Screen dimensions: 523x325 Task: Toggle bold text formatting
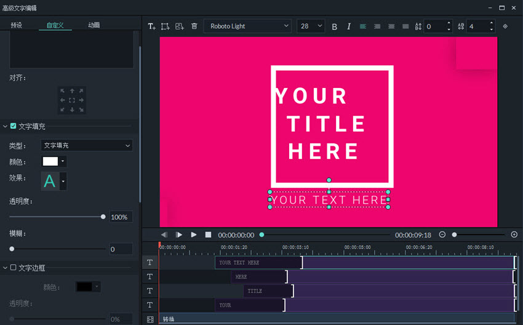[x=335, y=26]
